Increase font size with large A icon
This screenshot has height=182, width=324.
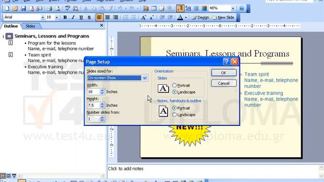143,17
